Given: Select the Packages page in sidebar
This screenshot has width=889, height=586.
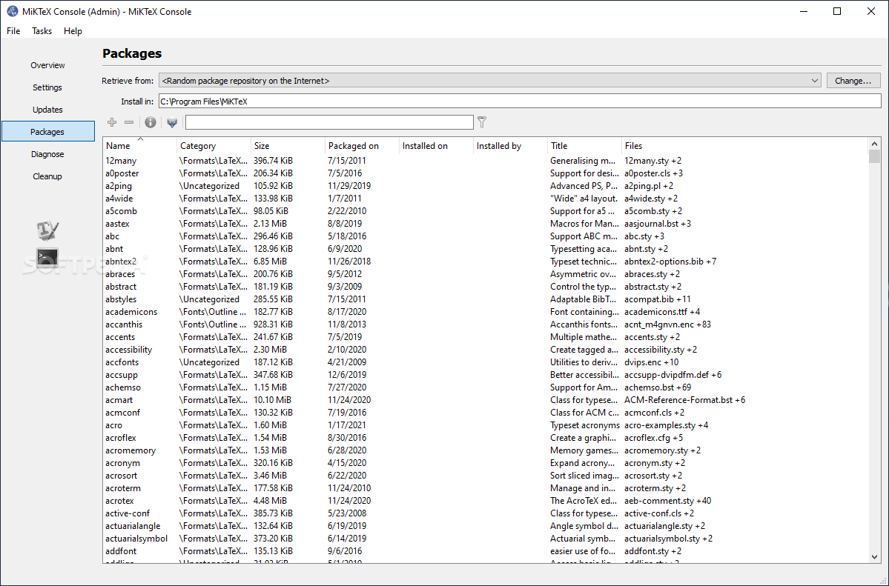Looking at the screenshot, I should (x=47, y=131).
